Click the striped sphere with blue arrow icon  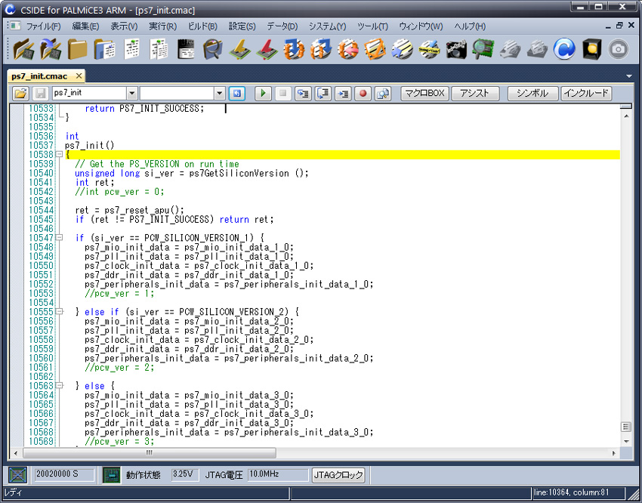[402, 49]
